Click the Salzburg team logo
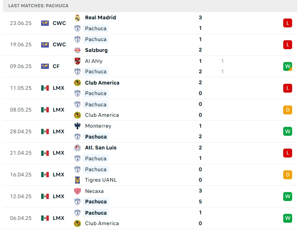The width and height of the screenshot is (303, 234). [x=77, y=50]
